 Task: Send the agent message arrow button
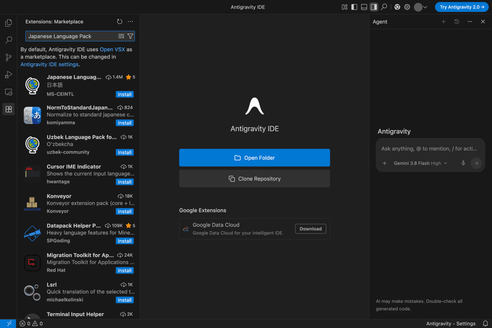(476, 163)
